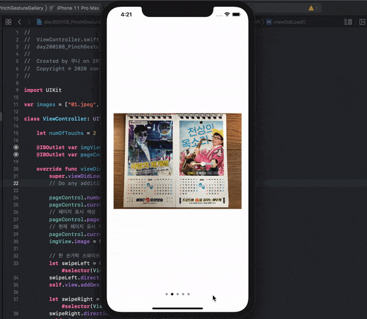Screen dimensions: 367x319
Task: Tap the fourth page control dot
Action: click(183, 294)
